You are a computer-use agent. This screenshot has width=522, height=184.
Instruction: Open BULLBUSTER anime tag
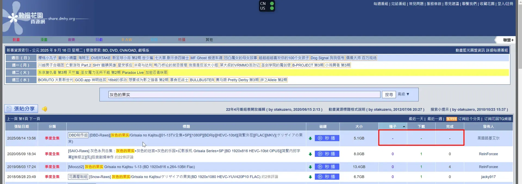tap(202, 80)
